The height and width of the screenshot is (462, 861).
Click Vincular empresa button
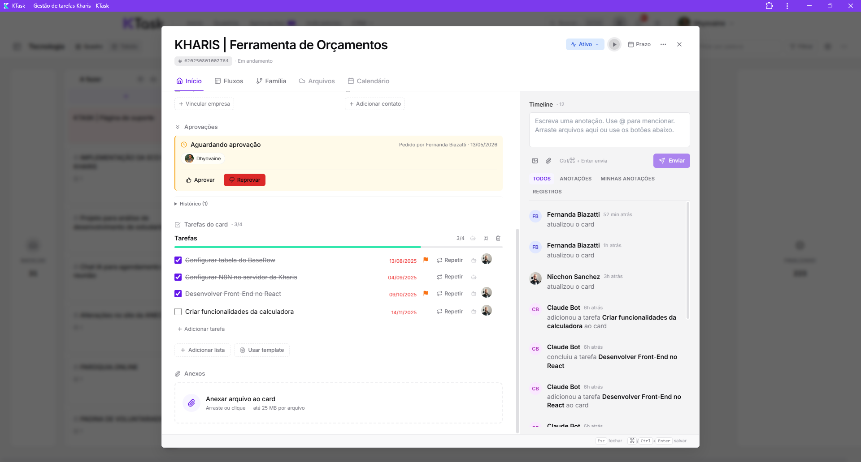(204, 104)
